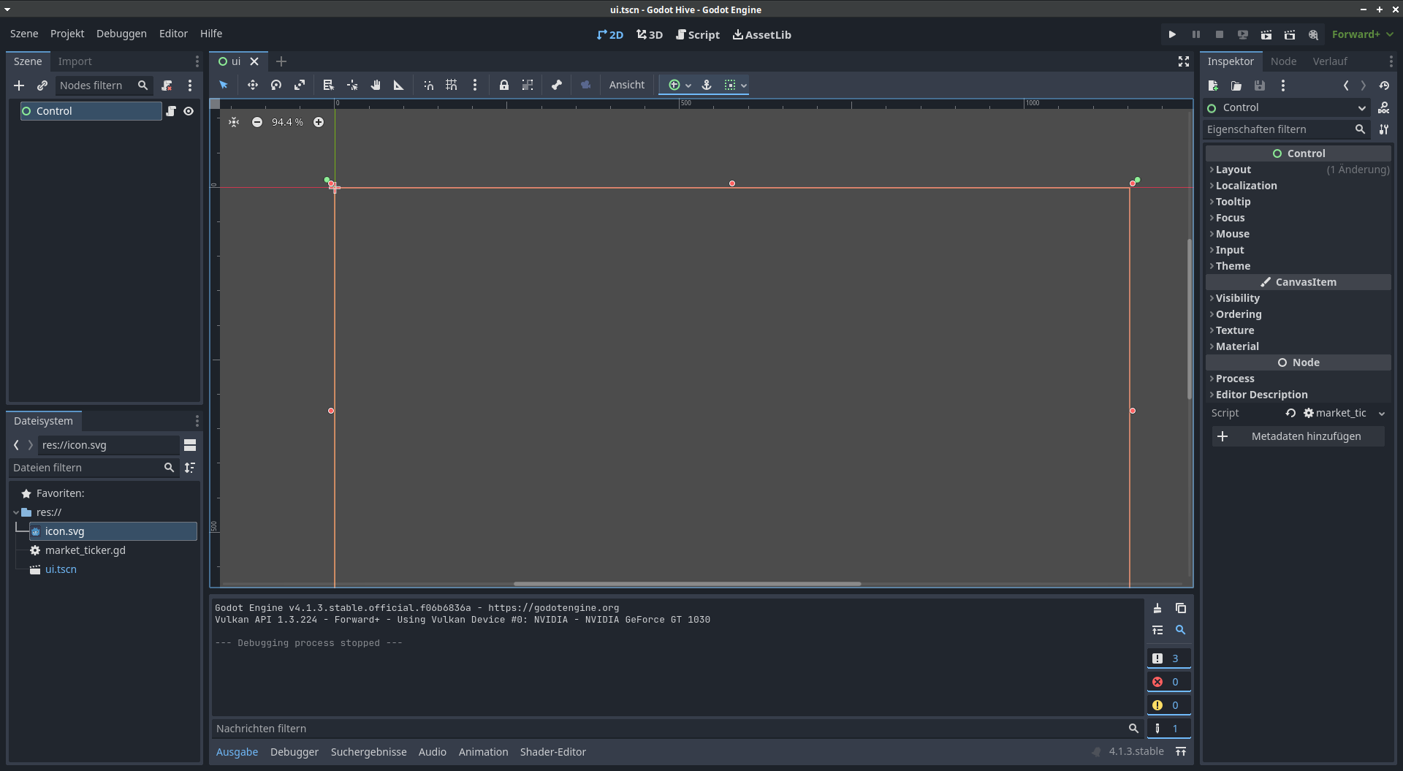1403x771 pixels.
Task: Center view on selection icon
Action: (234, 122)
